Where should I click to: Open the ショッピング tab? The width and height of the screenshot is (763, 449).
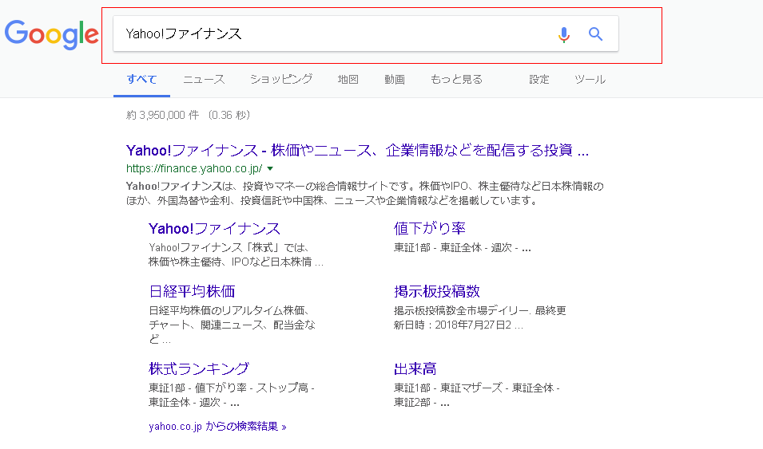281,79
